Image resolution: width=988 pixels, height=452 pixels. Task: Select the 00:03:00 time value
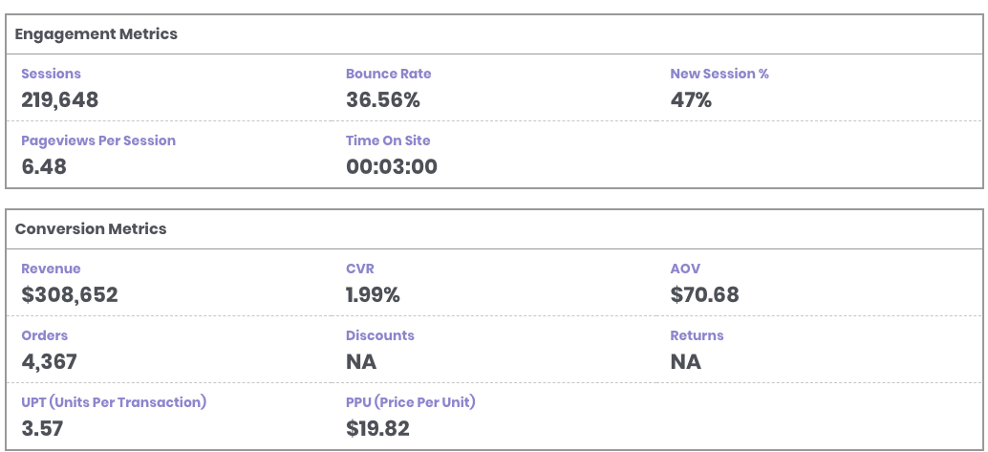click(391, 166)
